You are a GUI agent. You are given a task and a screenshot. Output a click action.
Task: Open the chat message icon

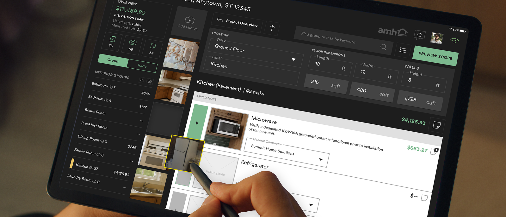pyautogui.click(x=419, y=35)
